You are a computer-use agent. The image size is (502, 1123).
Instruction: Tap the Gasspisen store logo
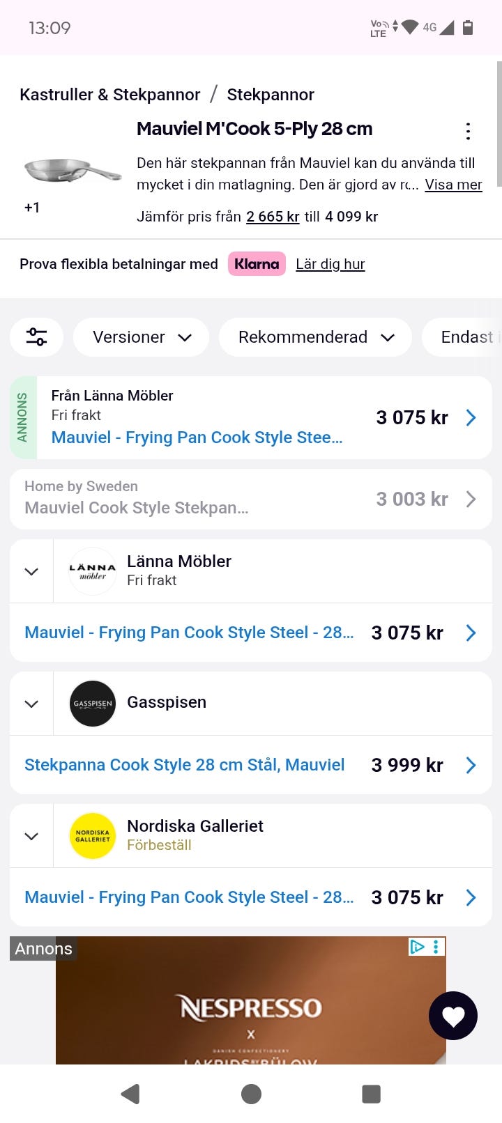click(x=93, y=704)
